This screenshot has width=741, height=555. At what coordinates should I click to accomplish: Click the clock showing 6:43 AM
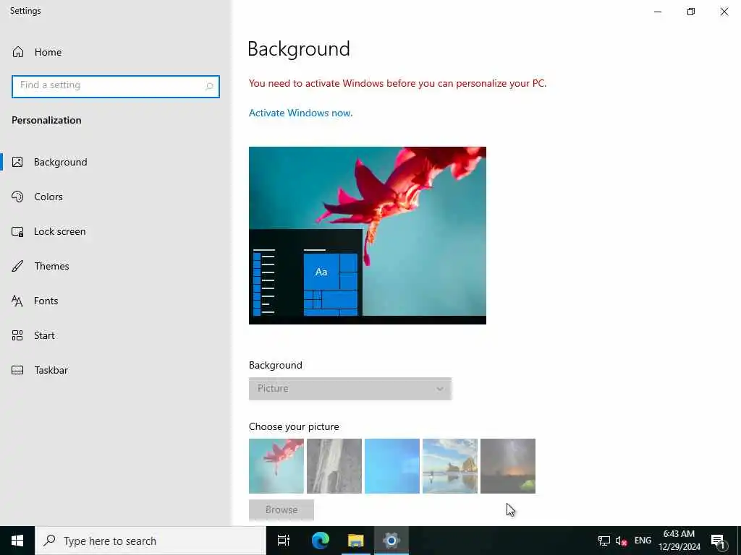pyautogui.click(x=679, y=541)
